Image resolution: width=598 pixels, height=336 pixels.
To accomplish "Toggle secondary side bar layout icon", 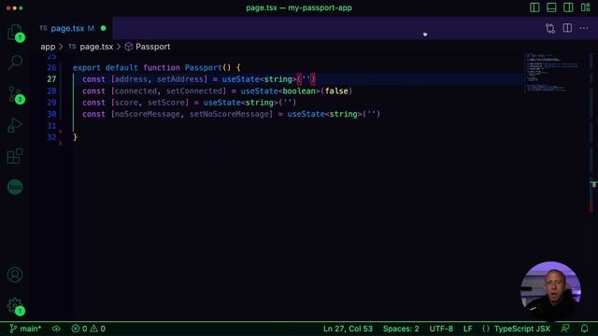I will (568, 7).
